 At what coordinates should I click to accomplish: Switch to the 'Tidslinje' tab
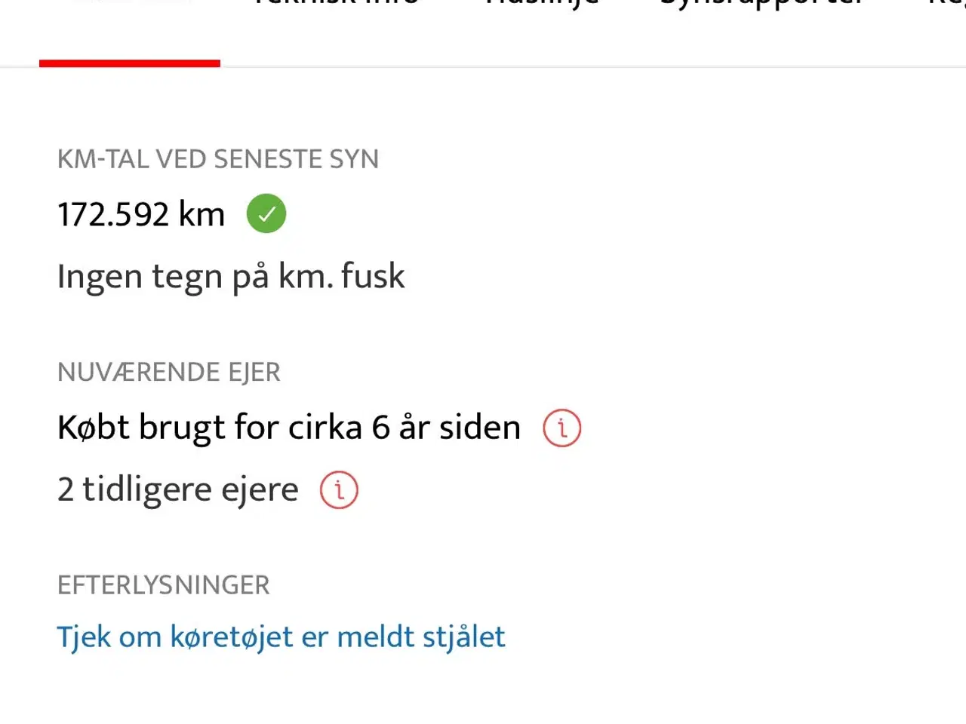[x=542, y=4]
